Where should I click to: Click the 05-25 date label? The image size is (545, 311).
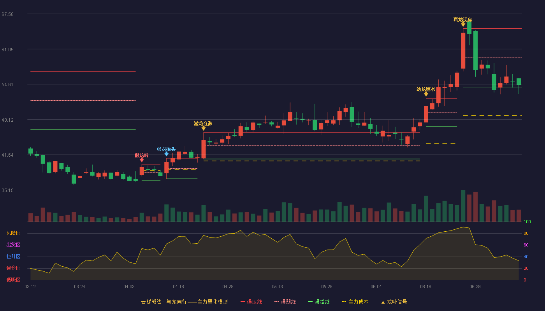tap(327, 287)
